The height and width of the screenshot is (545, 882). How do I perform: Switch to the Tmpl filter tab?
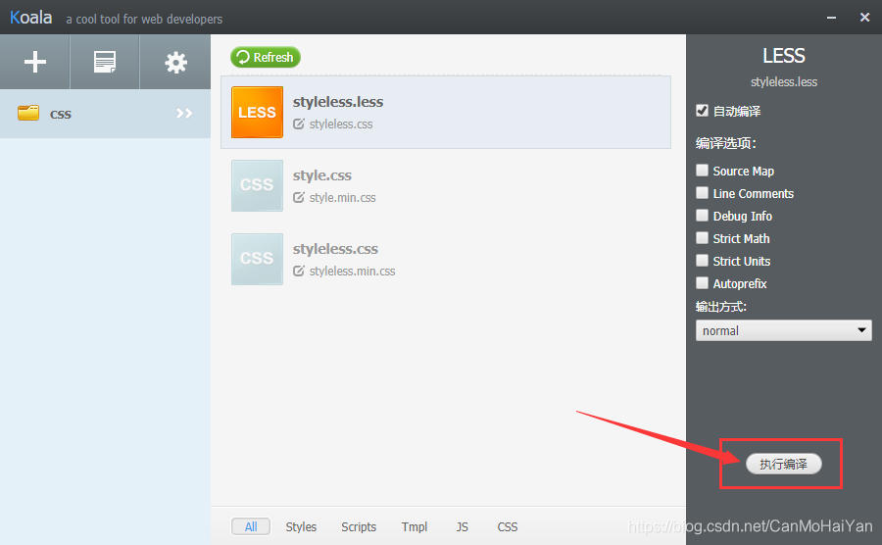[x=415, y=527]
